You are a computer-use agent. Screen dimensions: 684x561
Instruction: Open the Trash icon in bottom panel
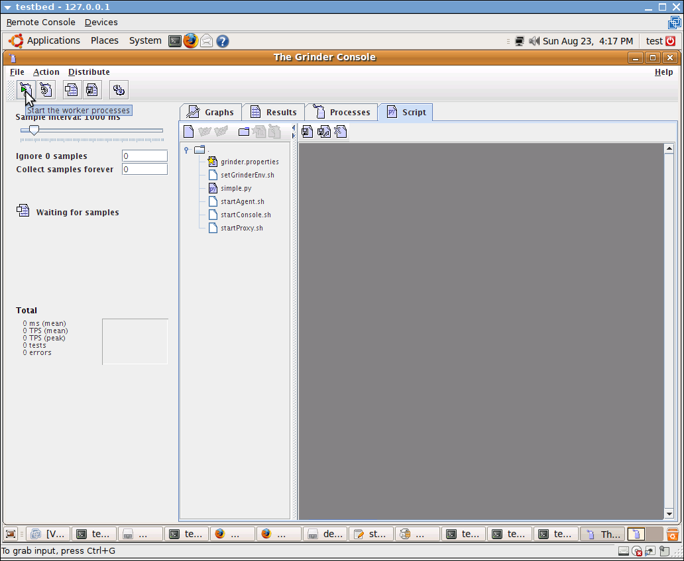click(673, 534)
